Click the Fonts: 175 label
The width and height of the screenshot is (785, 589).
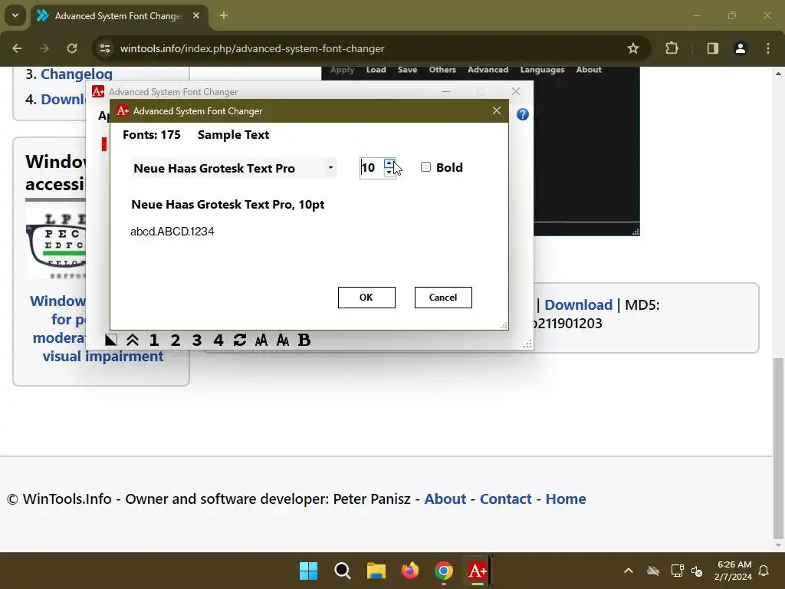point(152,135)
